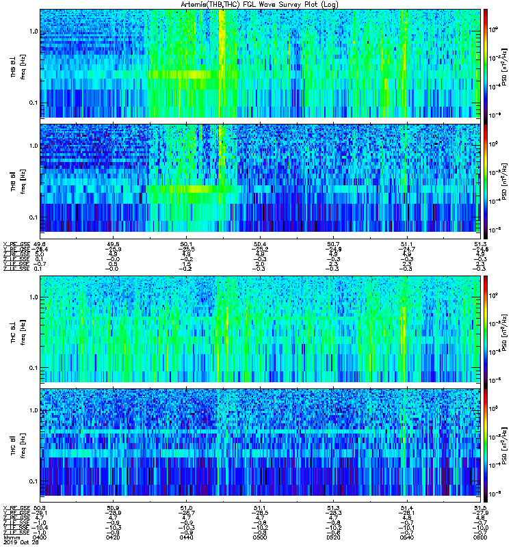Click the 0400 time tick label
The width and height of the screenshot is (513, 547).
click(x=40, y=537)
